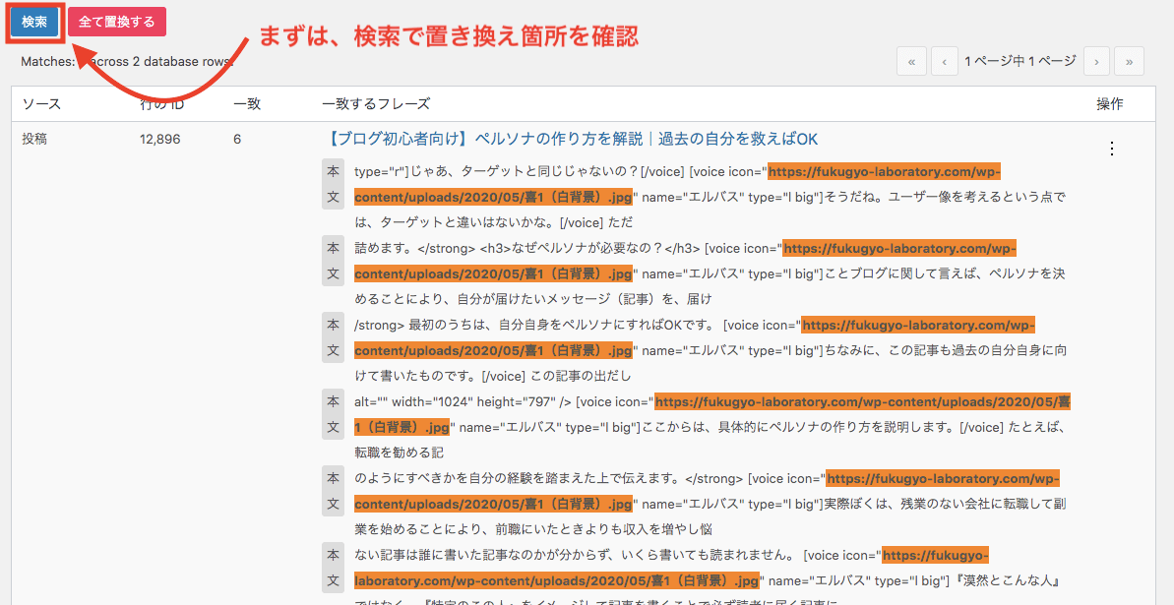1174x605 pixels.
Task: Click the 操作 column header
Action: [x=1109, y=104]
